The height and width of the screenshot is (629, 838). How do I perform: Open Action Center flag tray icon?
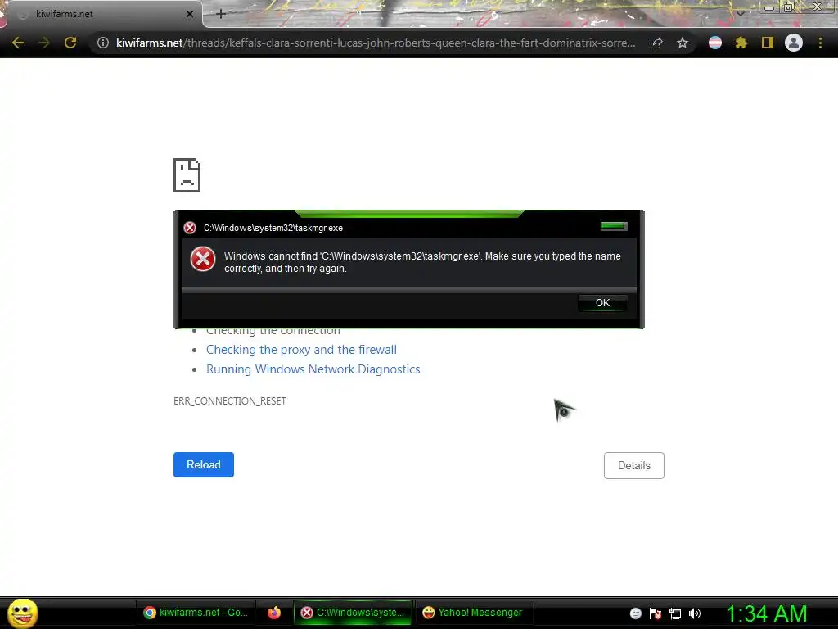tap(656, 613)
